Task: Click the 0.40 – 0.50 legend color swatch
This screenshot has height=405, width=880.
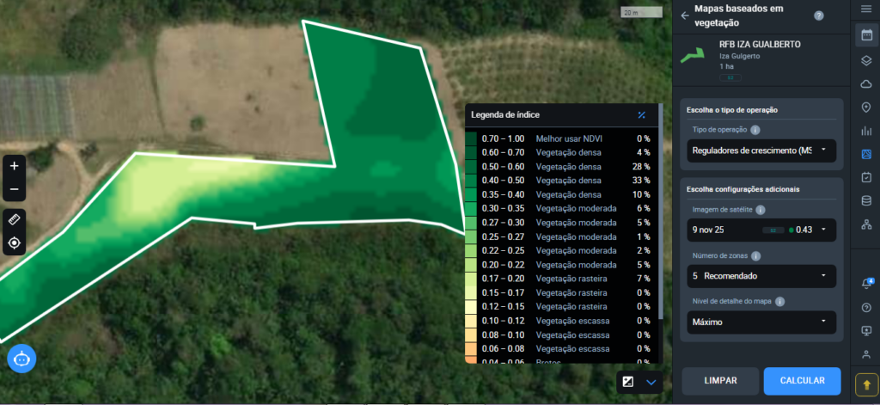Action: coord(470,181)
